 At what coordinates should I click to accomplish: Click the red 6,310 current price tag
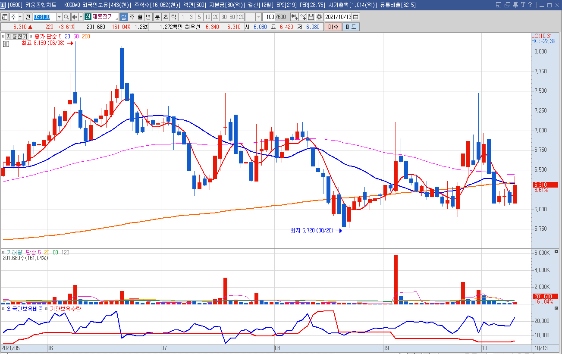545,185
